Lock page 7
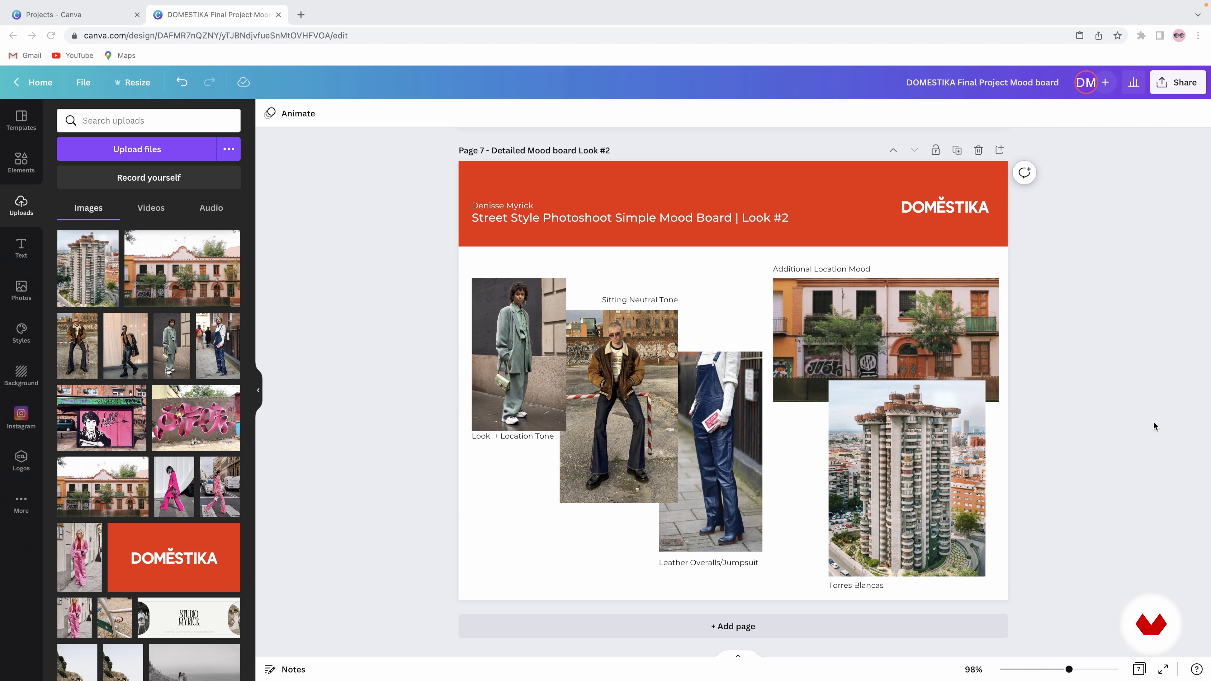The width and height of the screenshot is (1211, 681). tap(935, 150)
